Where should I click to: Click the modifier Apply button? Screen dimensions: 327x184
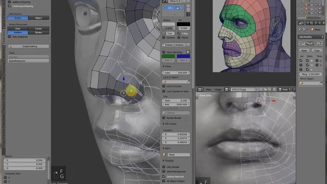tap(304, 51)
